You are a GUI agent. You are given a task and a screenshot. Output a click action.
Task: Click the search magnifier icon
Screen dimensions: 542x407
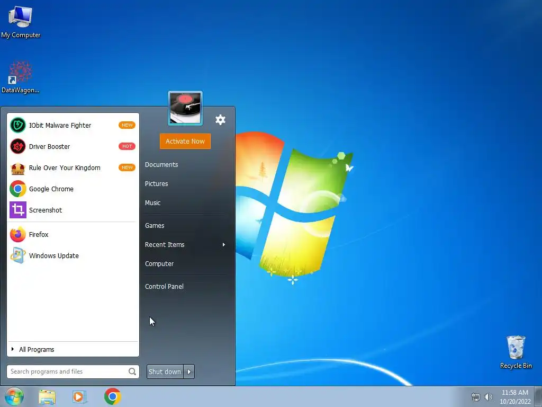click(132, 371)
